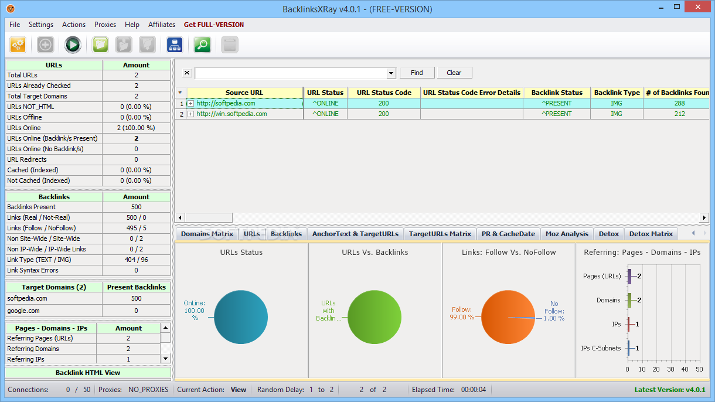
Task: Switch to the Detox Matrix tab
Action: coord(651,234)
